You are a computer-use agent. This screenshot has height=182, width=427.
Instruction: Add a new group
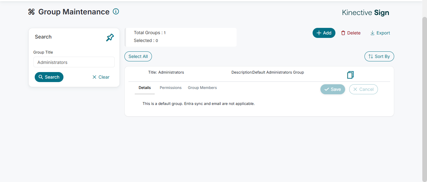click(324, 33)
